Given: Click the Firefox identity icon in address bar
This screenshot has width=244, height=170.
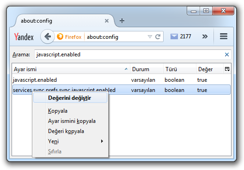Looking at the screenshot, I should [x=60, y=36].
